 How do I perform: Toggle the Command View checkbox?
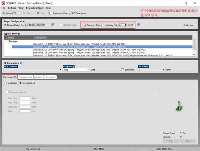[x=51, y=13]
